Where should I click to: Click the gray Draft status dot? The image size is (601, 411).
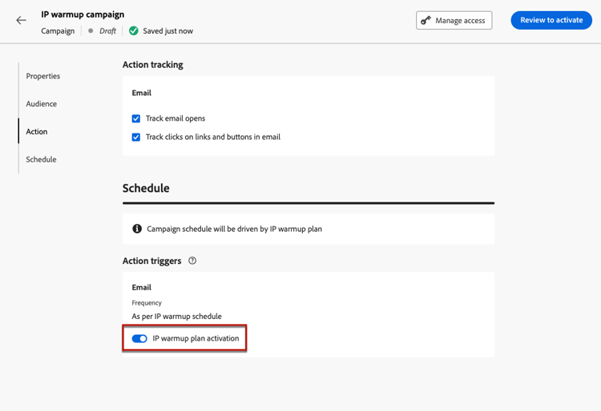click(x=91, y=30)
